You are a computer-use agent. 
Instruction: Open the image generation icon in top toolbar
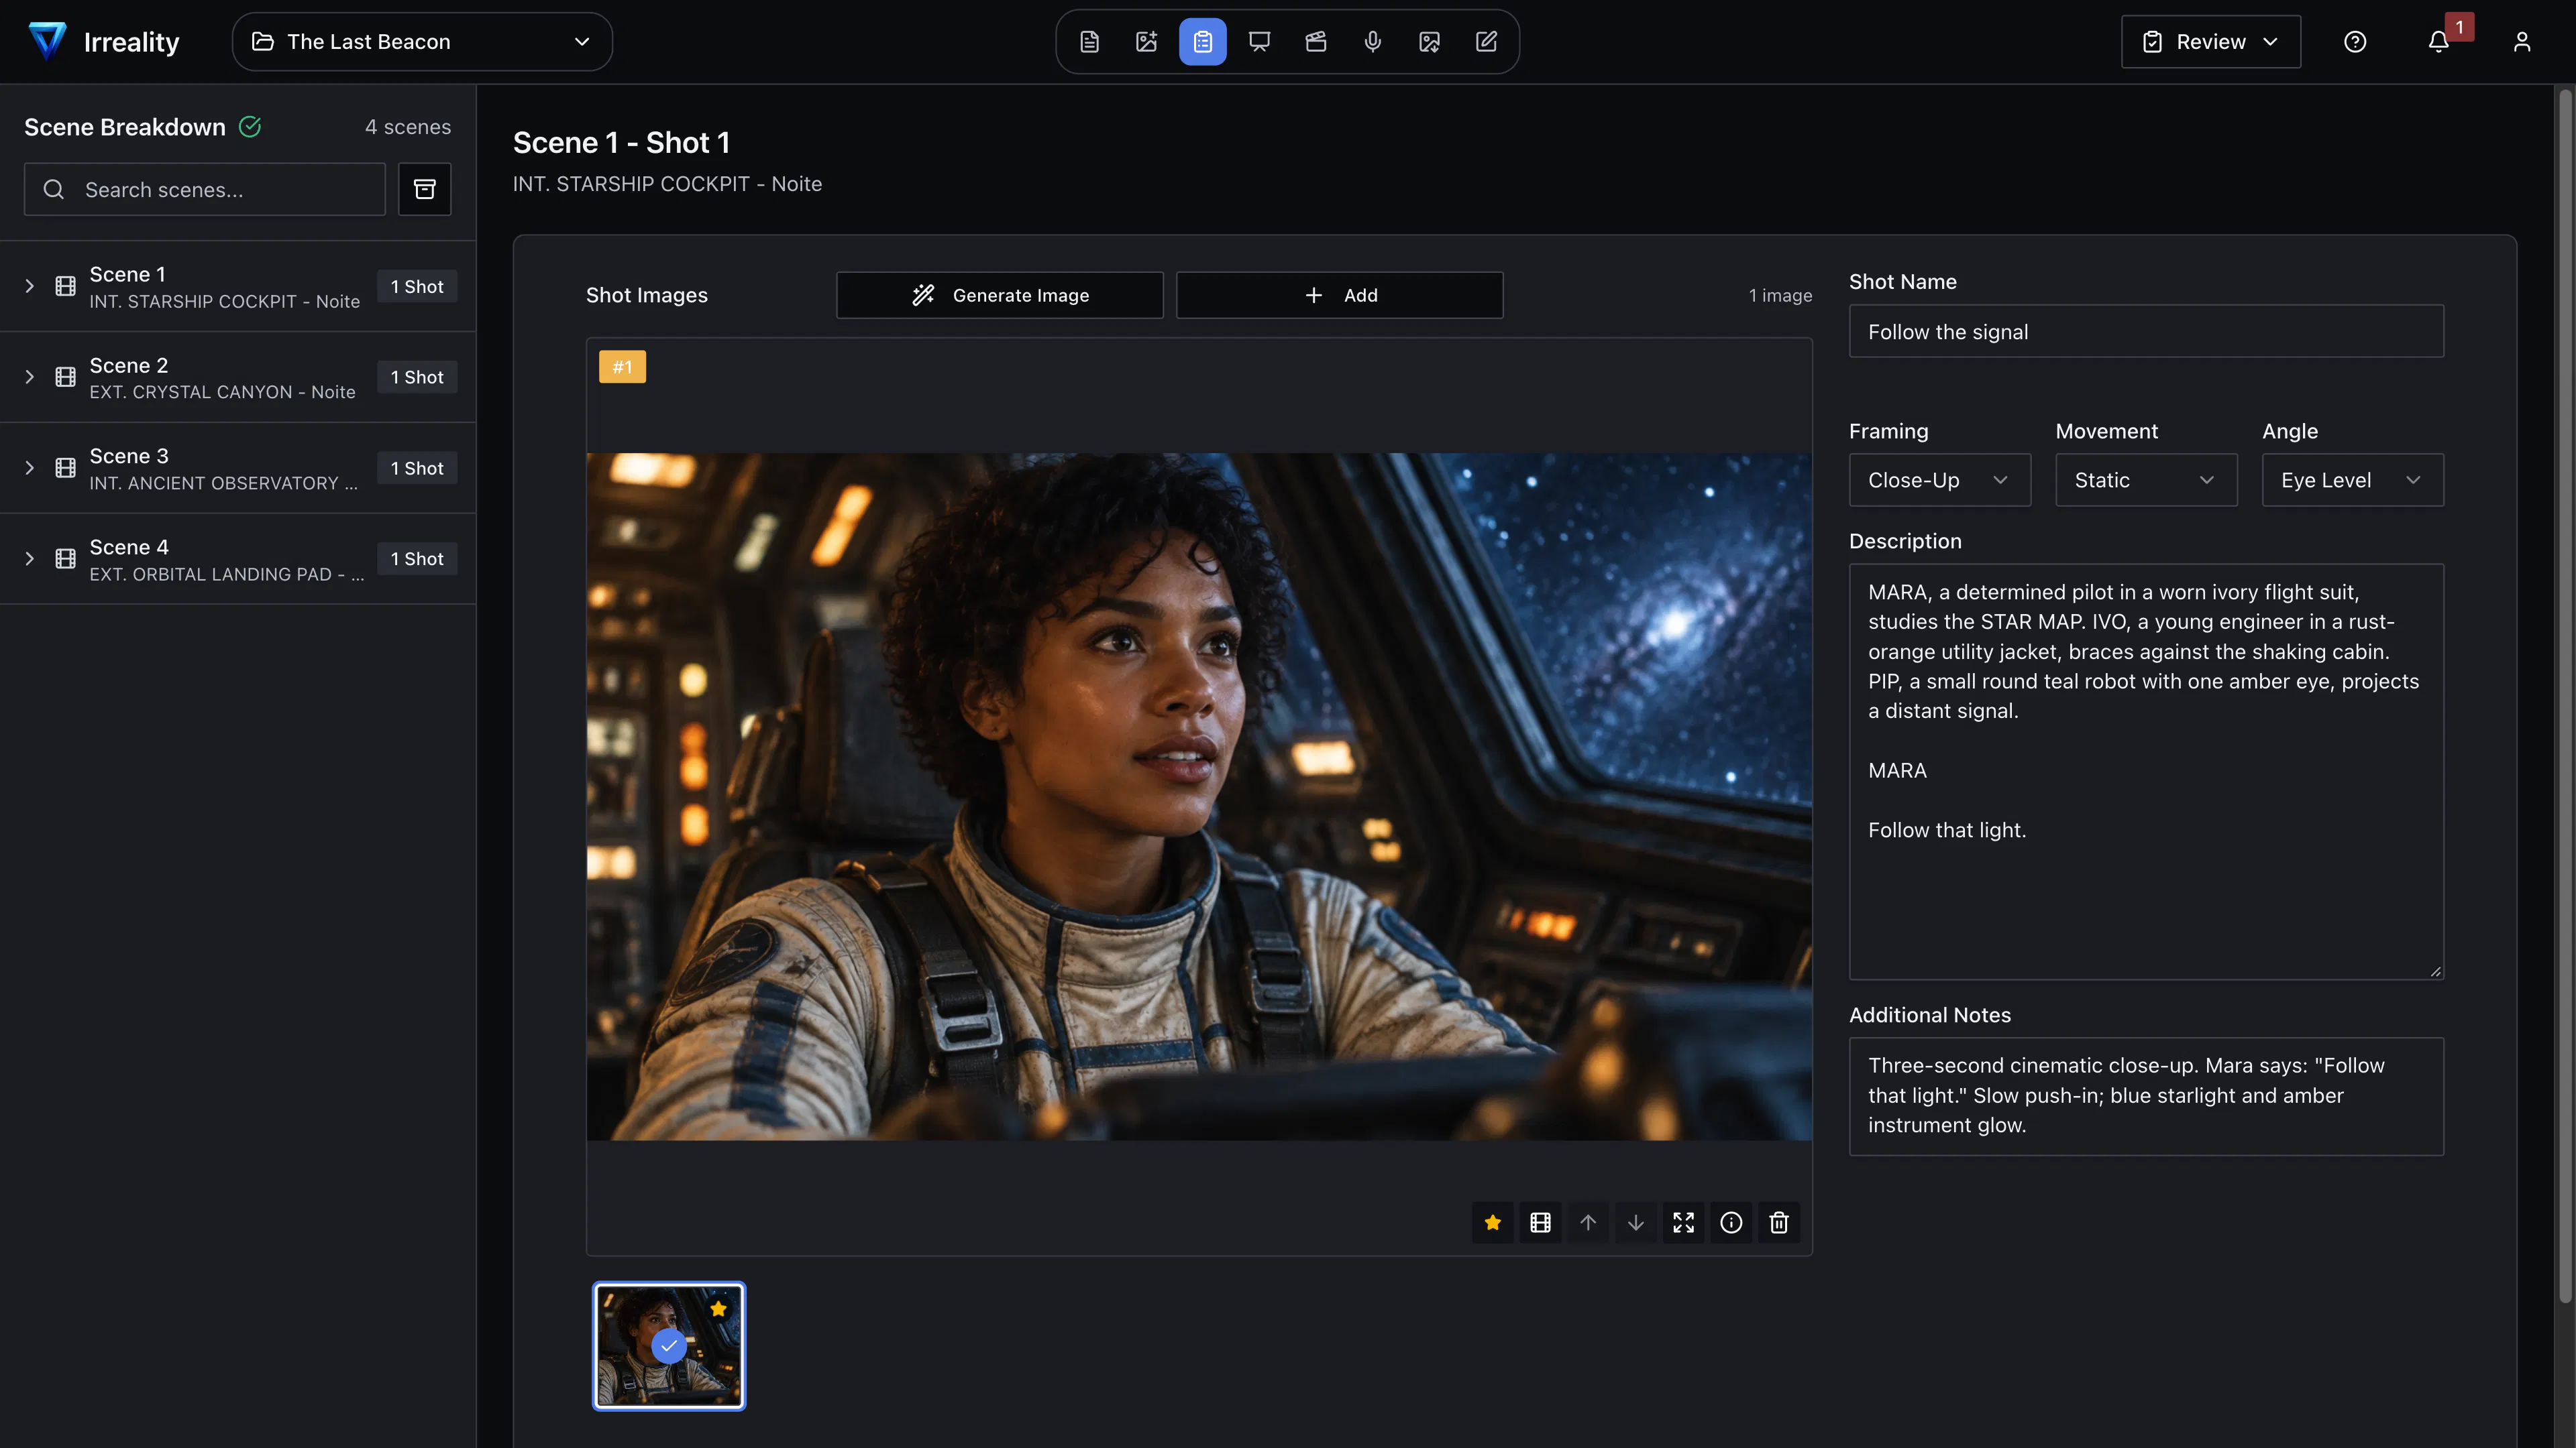click(x=1146, y=42)
